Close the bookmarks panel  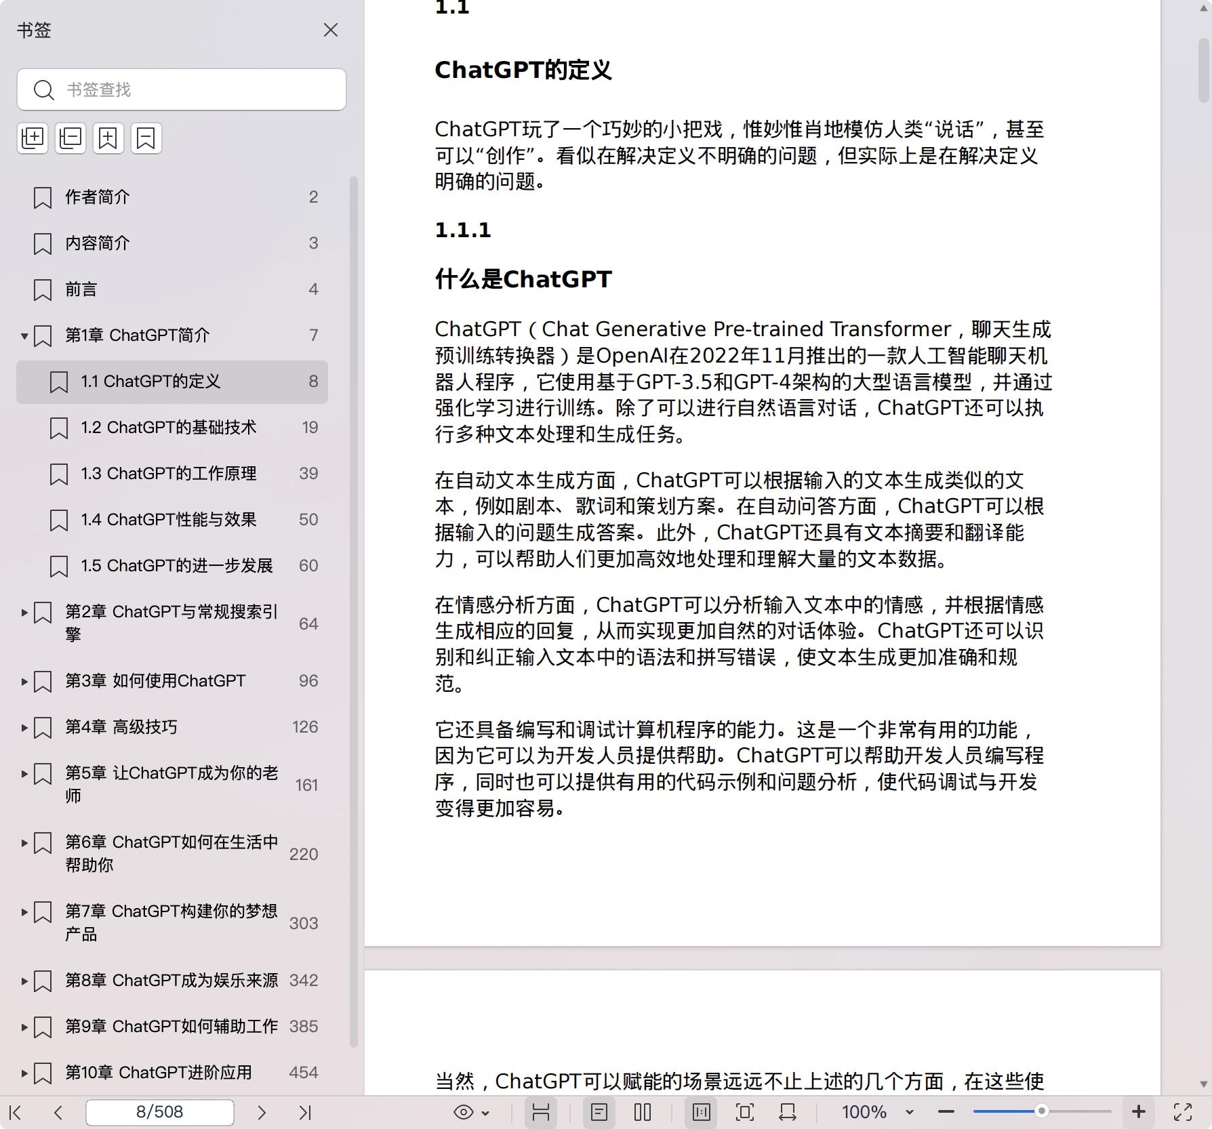(x=330, y=30)
